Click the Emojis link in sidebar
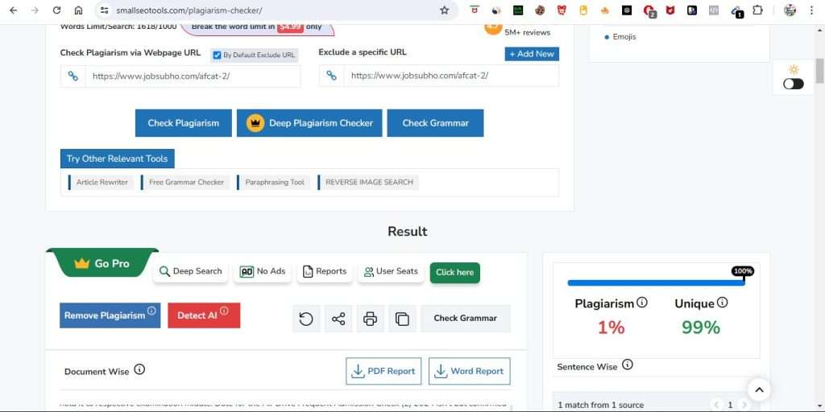This screenshot has width=825, height=412. click(x=624, y=37)
